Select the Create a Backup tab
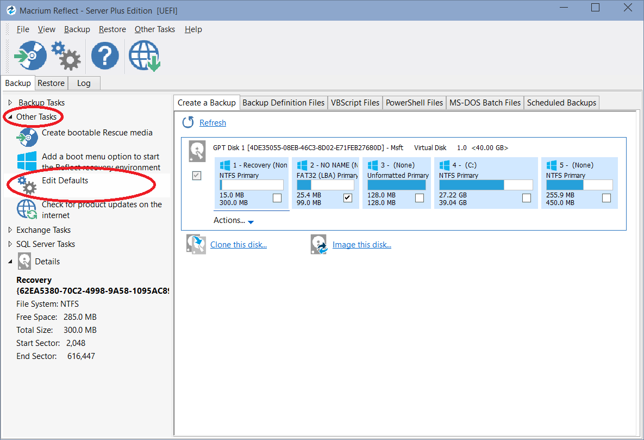644x440 pixels. click(x=207, y=103)
